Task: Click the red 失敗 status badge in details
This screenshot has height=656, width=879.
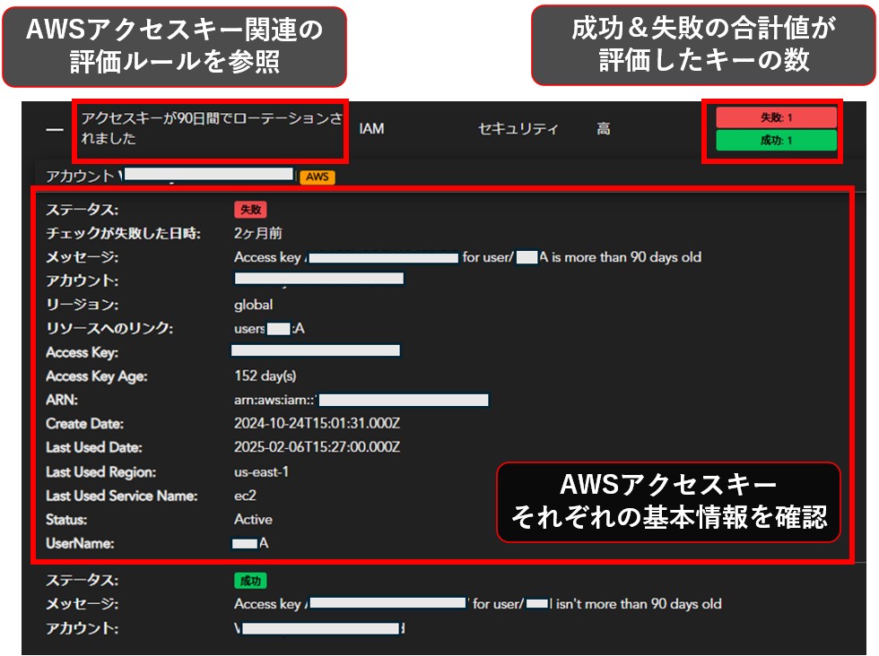Action: click(250, 210)
